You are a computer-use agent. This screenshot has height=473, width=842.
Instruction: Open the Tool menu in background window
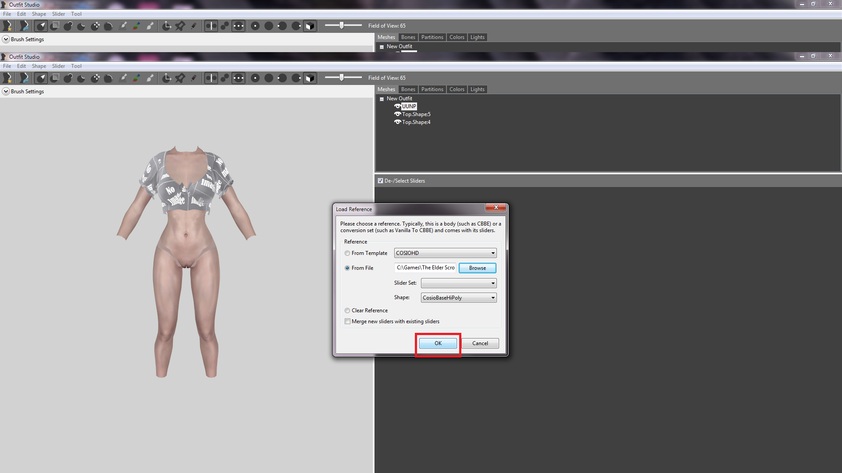point(76,14)
